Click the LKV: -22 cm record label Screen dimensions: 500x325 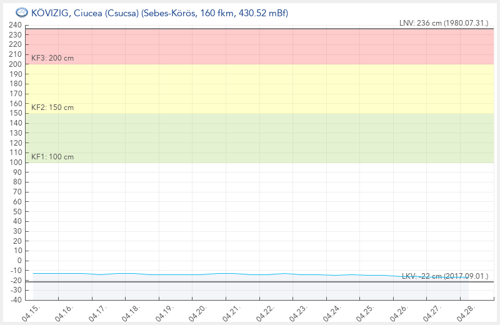444,276
